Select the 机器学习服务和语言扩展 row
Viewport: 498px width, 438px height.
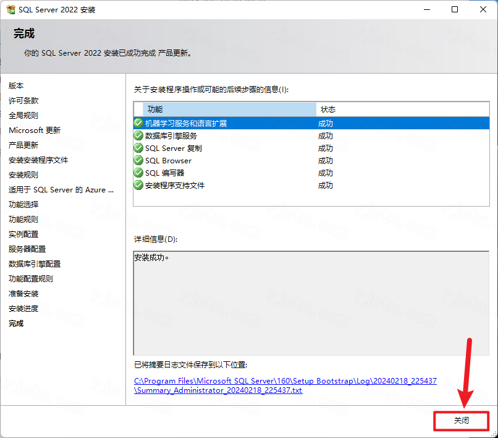pos(311,123)
